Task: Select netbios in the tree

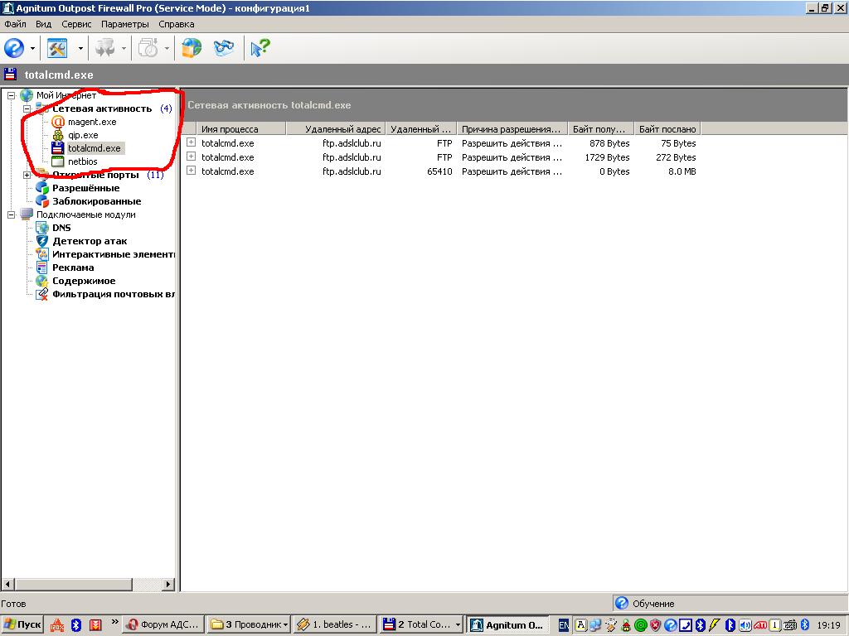Action: 82,161
